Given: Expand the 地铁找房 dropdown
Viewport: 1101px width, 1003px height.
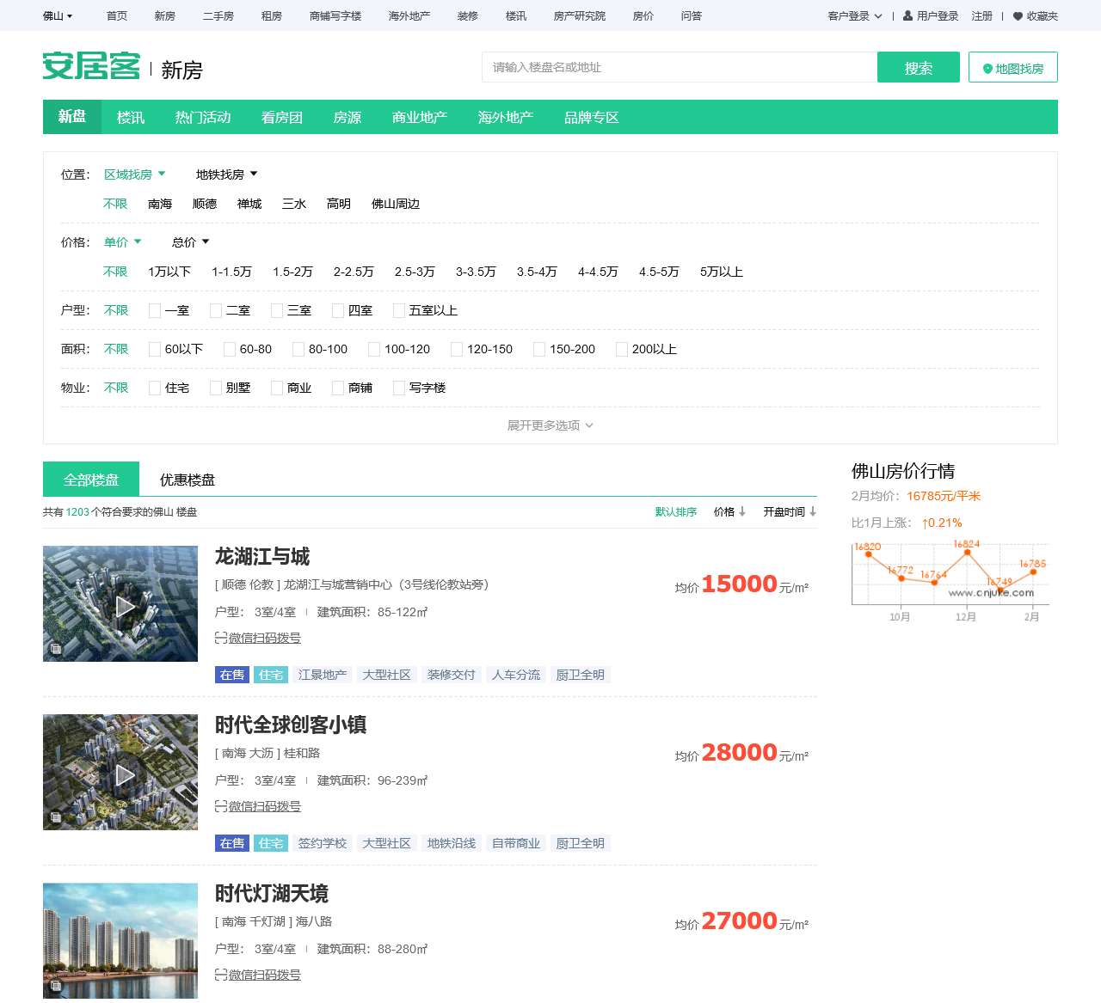Looking at the screenshot, I should click(x=226, y=174).
